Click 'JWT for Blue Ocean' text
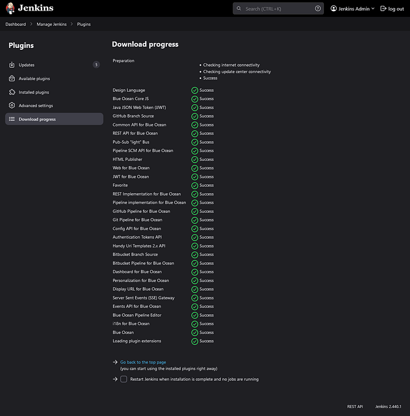This screenshot has height=416, width=410. [131, 177]
